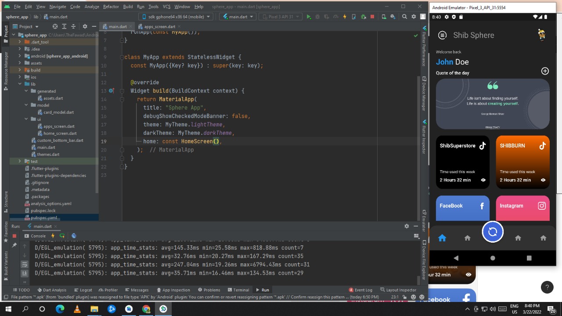This screenshot has width=562, height=316.
Task: Toggle the eye icon on ShibSuperstore card
Action: coord(483,180)
